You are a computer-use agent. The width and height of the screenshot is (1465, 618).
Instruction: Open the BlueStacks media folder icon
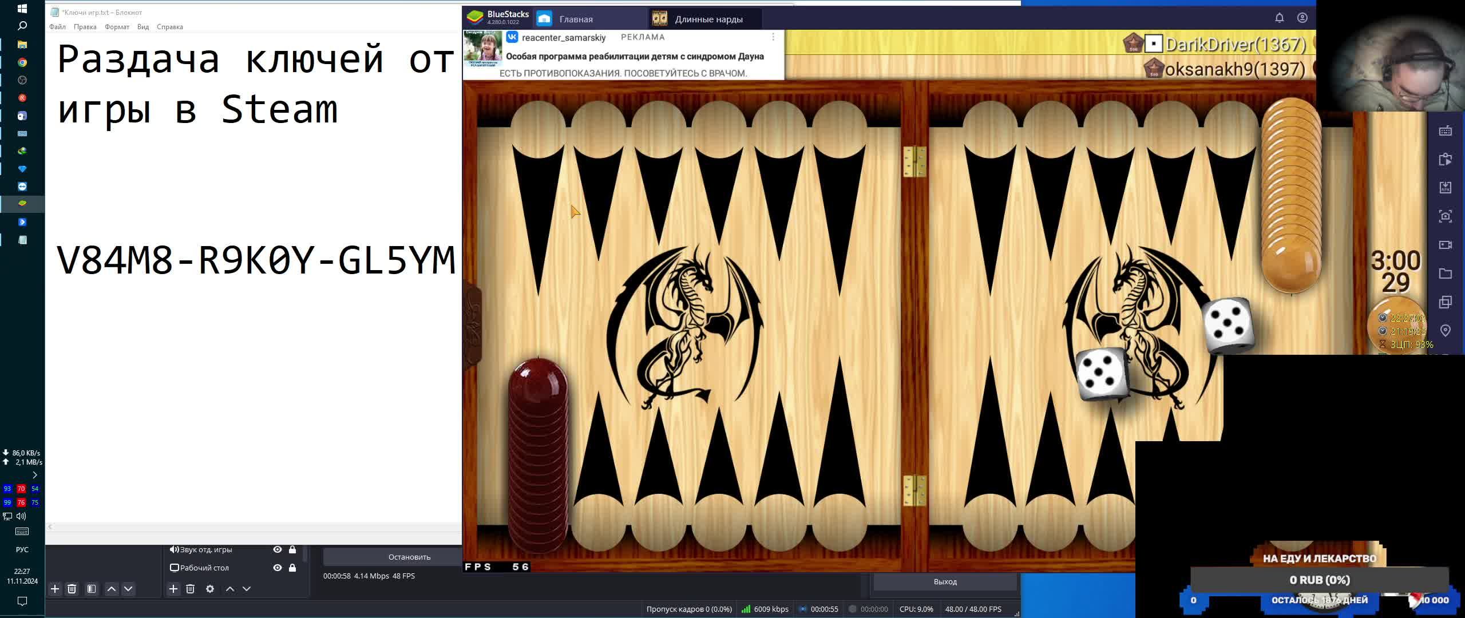[x=1446, y=274]
